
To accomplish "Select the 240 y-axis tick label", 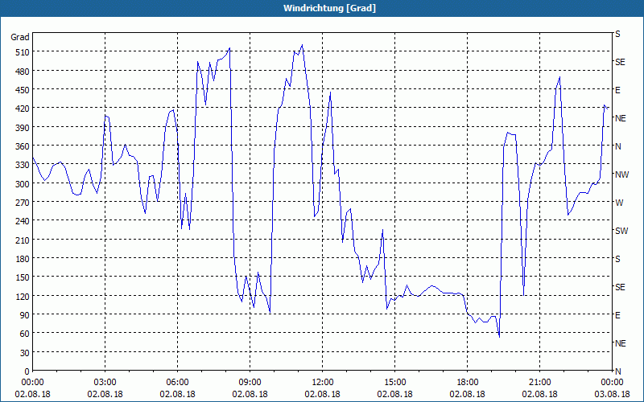I will (x=23, y=221).
